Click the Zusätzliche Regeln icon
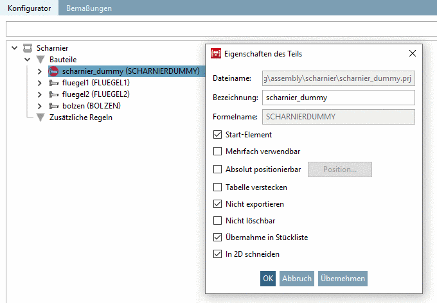Image resolution: width=437 pixels, height=303 pixels. tap(41, 117)
